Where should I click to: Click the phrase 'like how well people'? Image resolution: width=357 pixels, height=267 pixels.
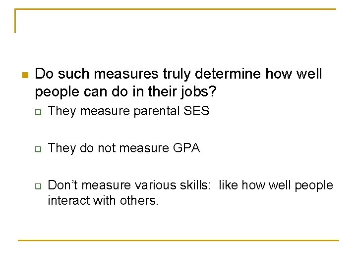coord(276,185)
